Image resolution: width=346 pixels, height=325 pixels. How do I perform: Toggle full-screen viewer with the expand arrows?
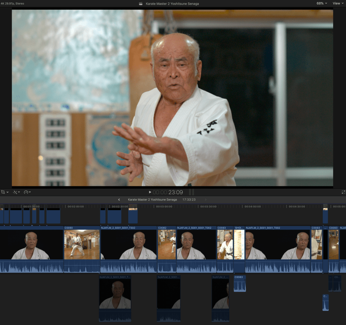coord(343,192)
